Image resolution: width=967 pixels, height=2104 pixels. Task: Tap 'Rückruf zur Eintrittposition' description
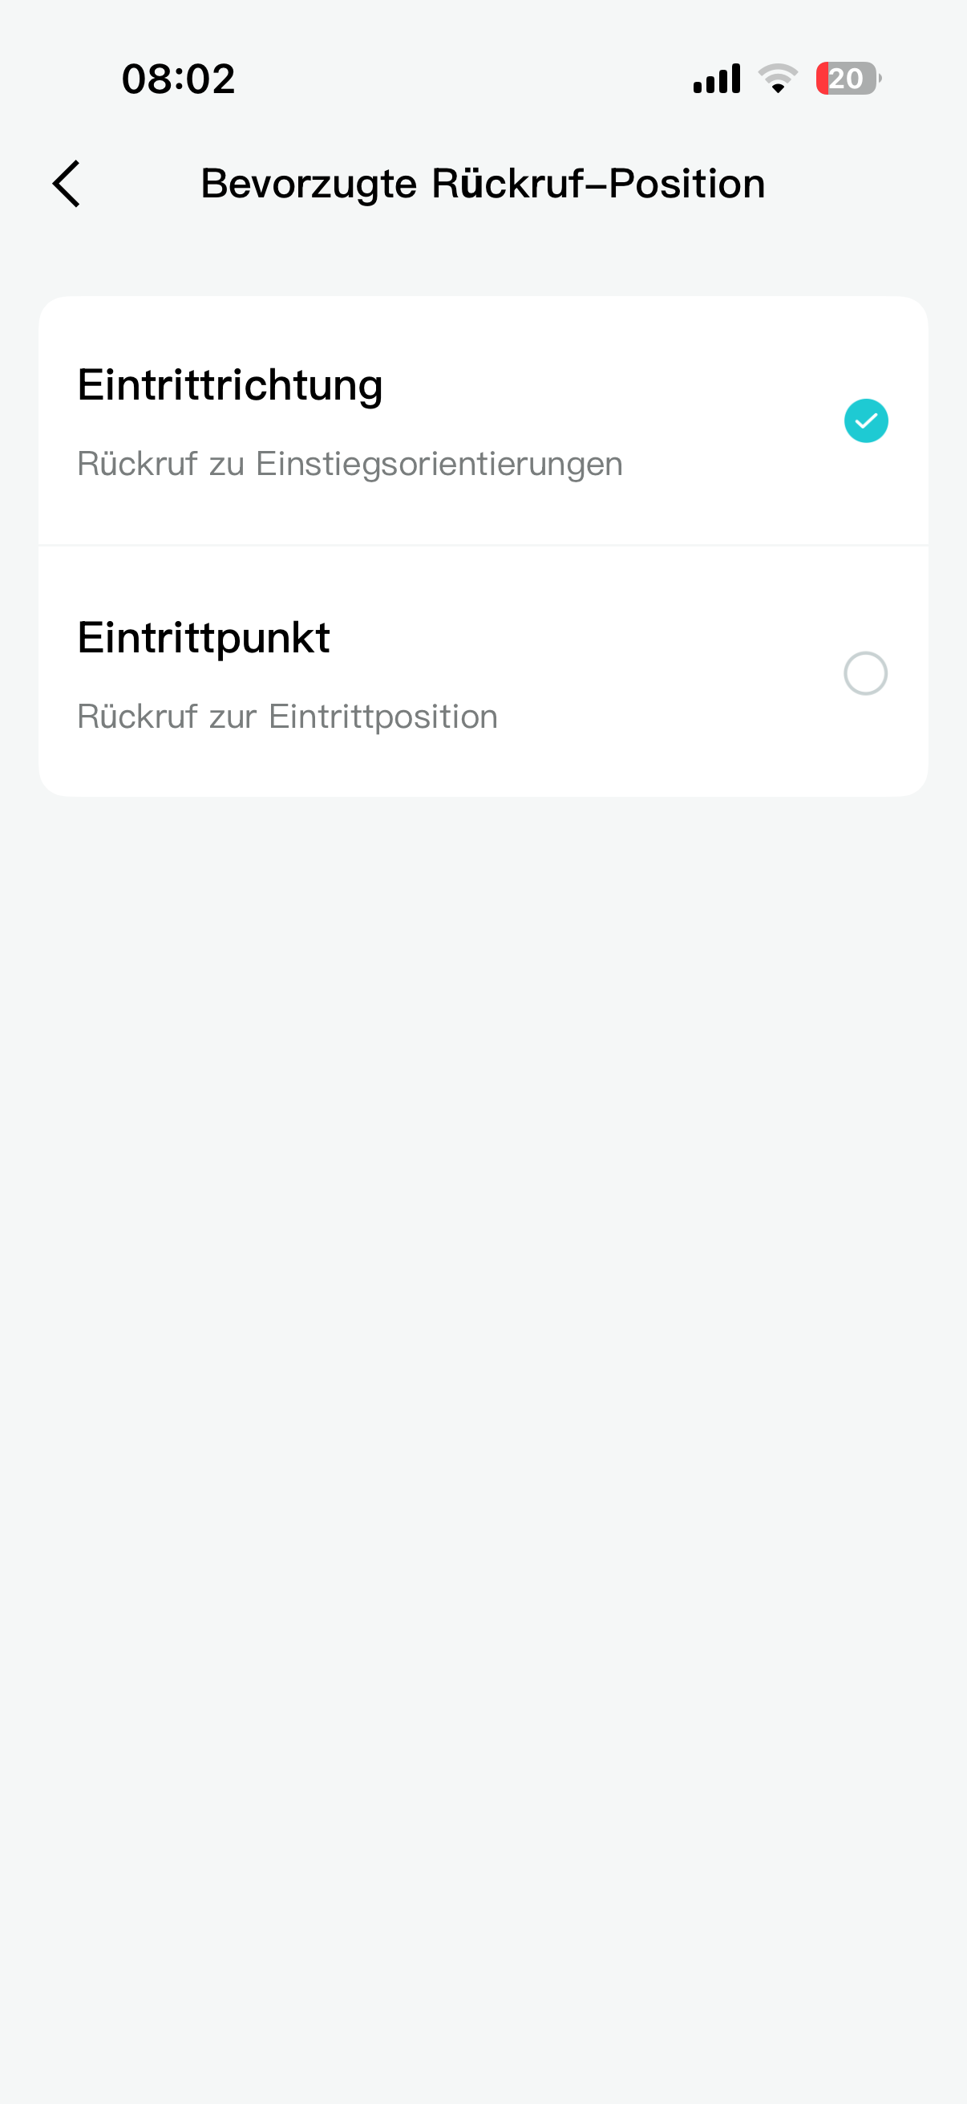pyautogui.click(x=287, y=717)
